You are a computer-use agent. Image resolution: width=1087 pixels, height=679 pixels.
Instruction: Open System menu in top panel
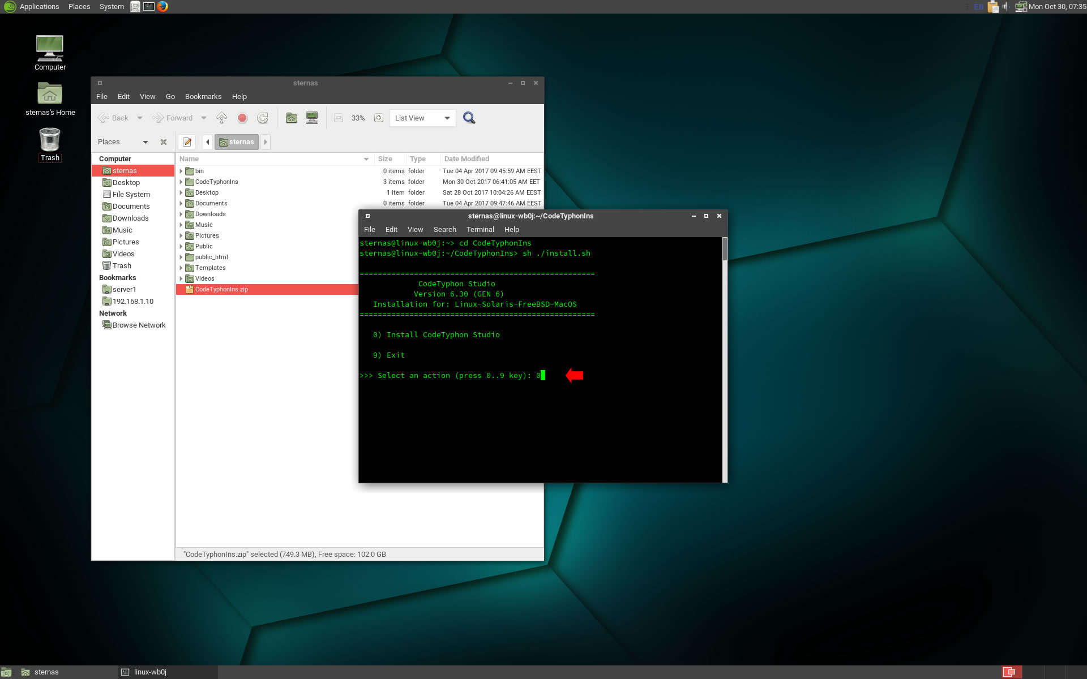click(112, 7)
